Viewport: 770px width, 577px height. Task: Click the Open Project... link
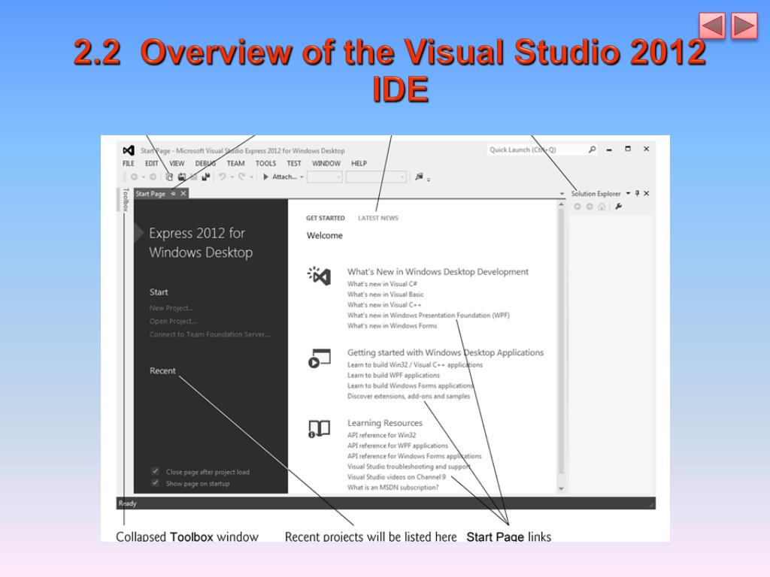173,322
